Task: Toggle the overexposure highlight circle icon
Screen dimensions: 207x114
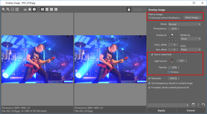Action: coord(30,9)
